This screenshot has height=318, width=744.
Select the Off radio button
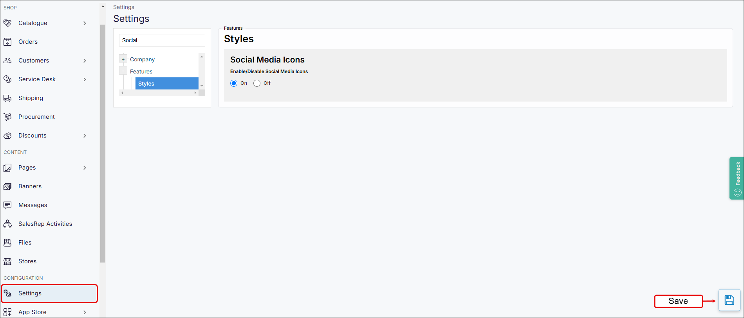257,83
